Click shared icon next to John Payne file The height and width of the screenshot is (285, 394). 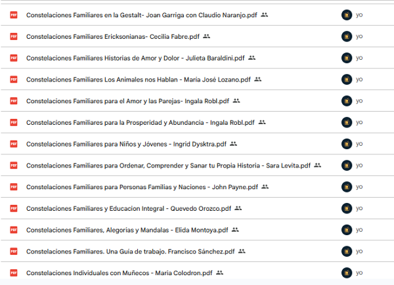[x=265, y=186]
